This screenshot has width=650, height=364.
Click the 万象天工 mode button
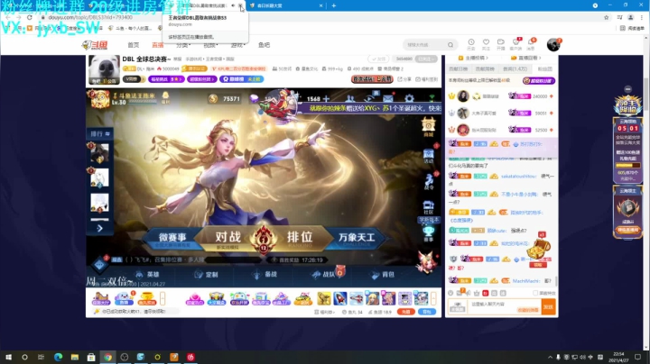click(x=357, y=239)
